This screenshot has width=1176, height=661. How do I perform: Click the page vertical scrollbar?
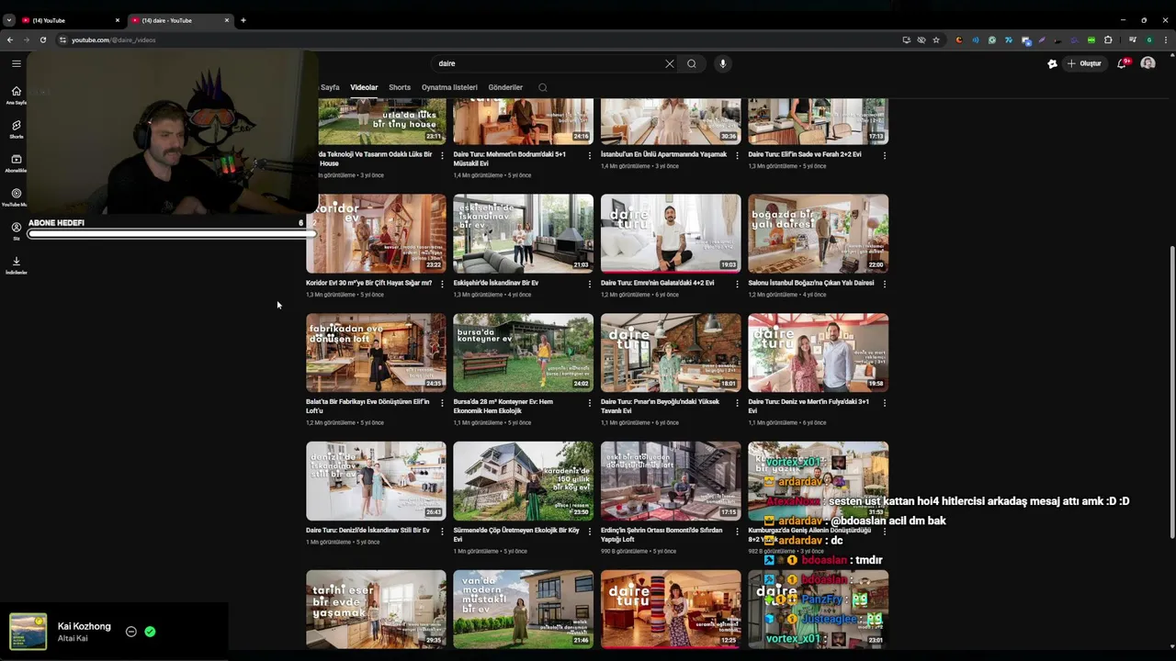click(x=1171, y=392)
